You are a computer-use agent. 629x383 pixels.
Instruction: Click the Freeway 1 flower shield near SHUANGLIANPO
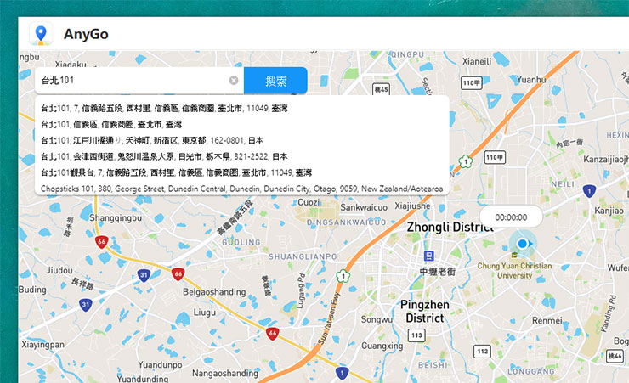[x=343, y=276]
